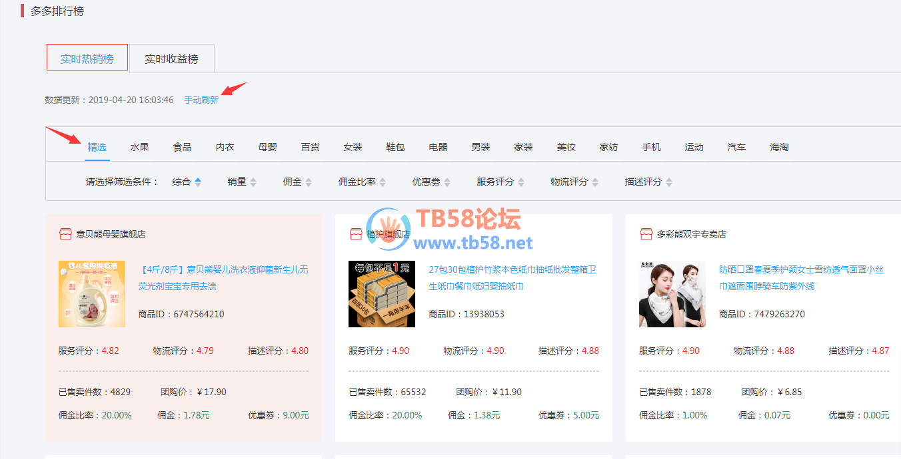
Task: Sort list by 物流评分 arrows
Action: tap(595, 182)
